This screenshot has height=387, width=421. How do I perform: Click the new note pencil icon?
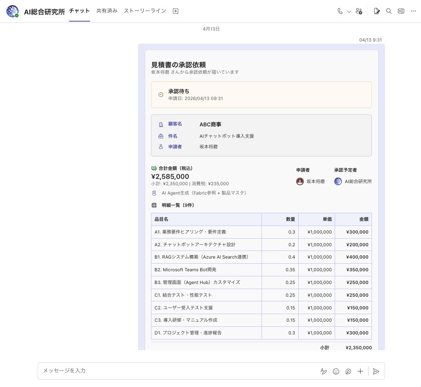(x=377, y=11)
